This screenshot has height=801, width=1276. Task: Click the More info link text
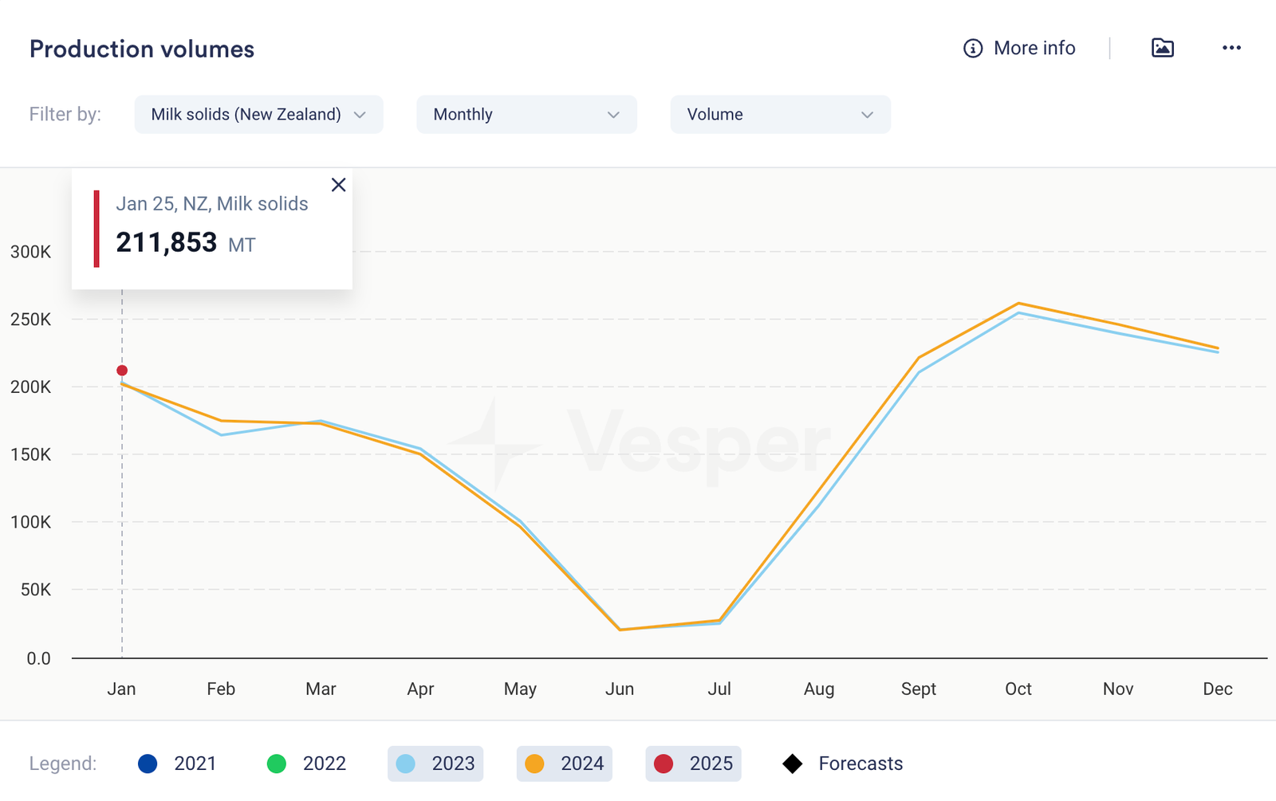tap(1034, 49)
